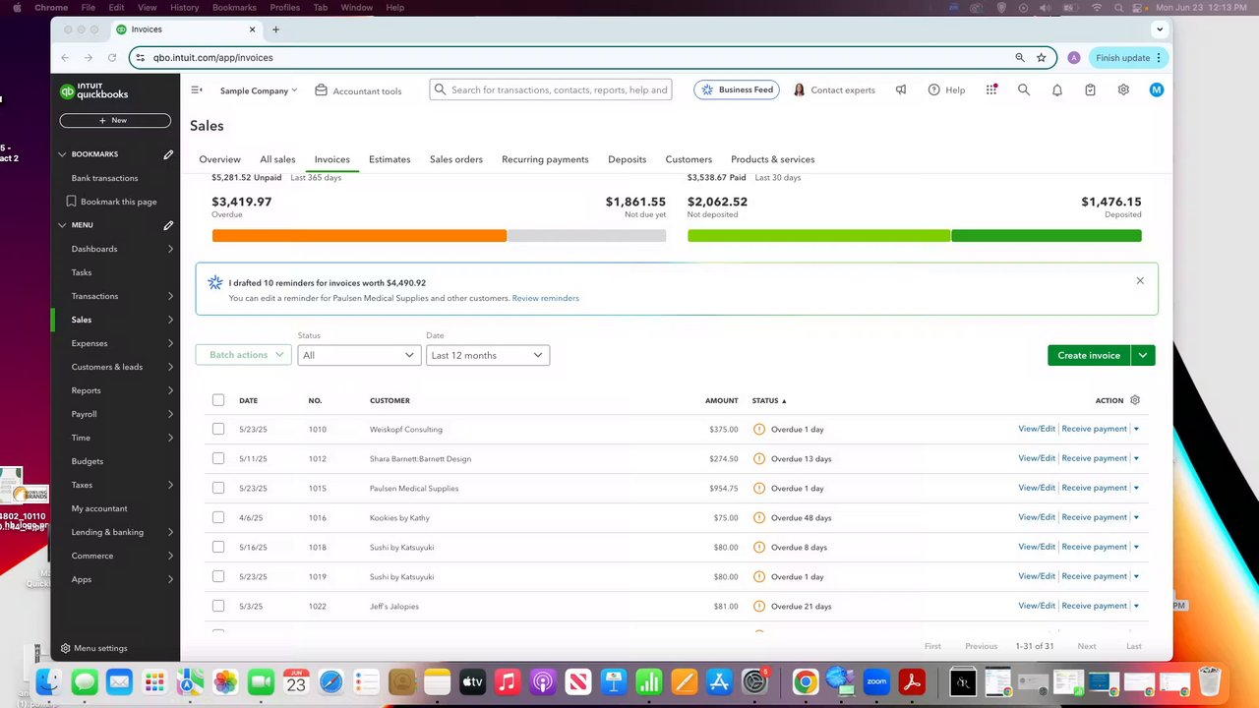
Task: Click the dark green Deposited bar
Action: pos(1047,236)
